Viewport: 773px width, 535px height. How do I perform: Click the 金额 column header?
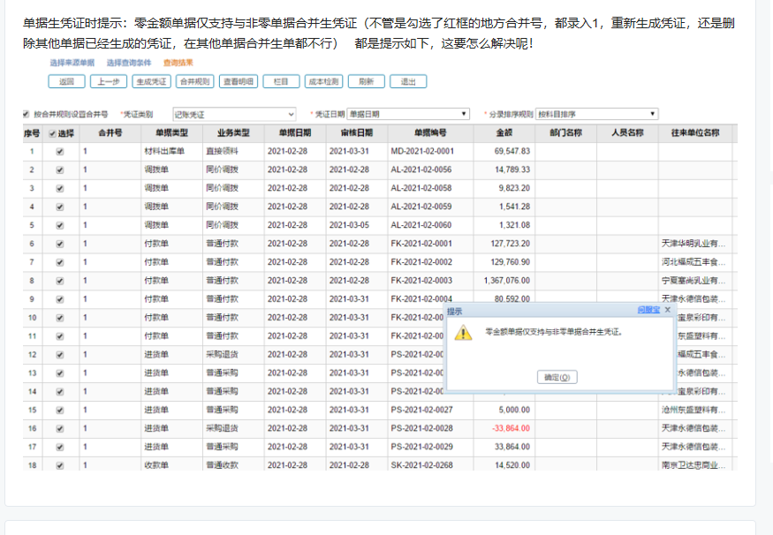coord(505,133)
